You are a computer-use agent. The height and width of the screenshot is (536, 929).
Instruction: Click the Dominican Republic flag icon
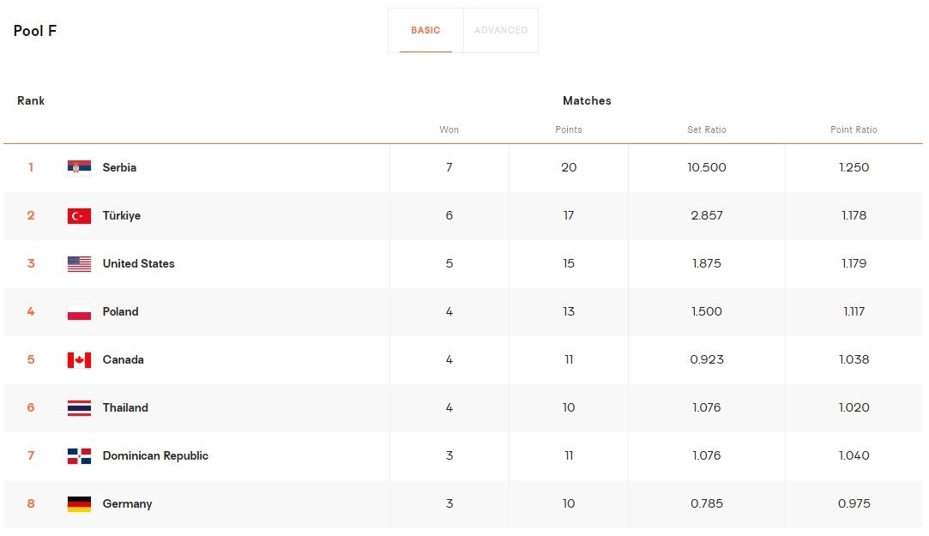pyautogui.click(x=79, y=456)
